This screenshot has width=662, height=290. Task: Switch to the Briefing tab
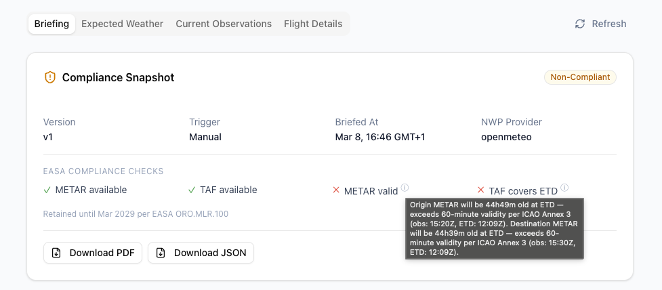coord(51,24)
